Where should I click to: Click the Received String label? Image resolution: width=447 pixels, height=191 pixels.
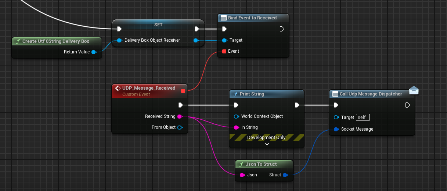(x=160, y=116)
